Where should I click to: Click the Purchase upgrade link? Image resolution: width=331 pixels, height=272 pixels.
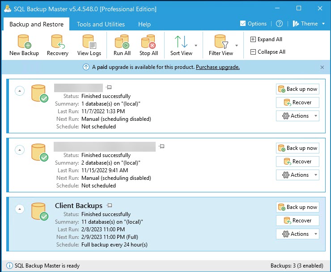(218, 67)
